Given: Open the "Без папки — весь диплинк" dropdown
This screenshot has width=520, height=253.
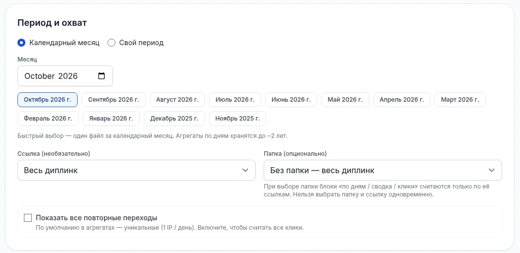Looking at the screenshot, I should point(383,170).
